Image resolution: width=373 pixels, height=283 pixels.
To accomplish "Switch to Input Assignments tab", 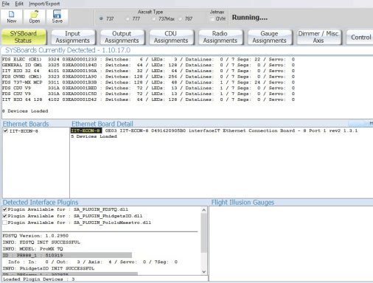I will (x=73, y=37).
